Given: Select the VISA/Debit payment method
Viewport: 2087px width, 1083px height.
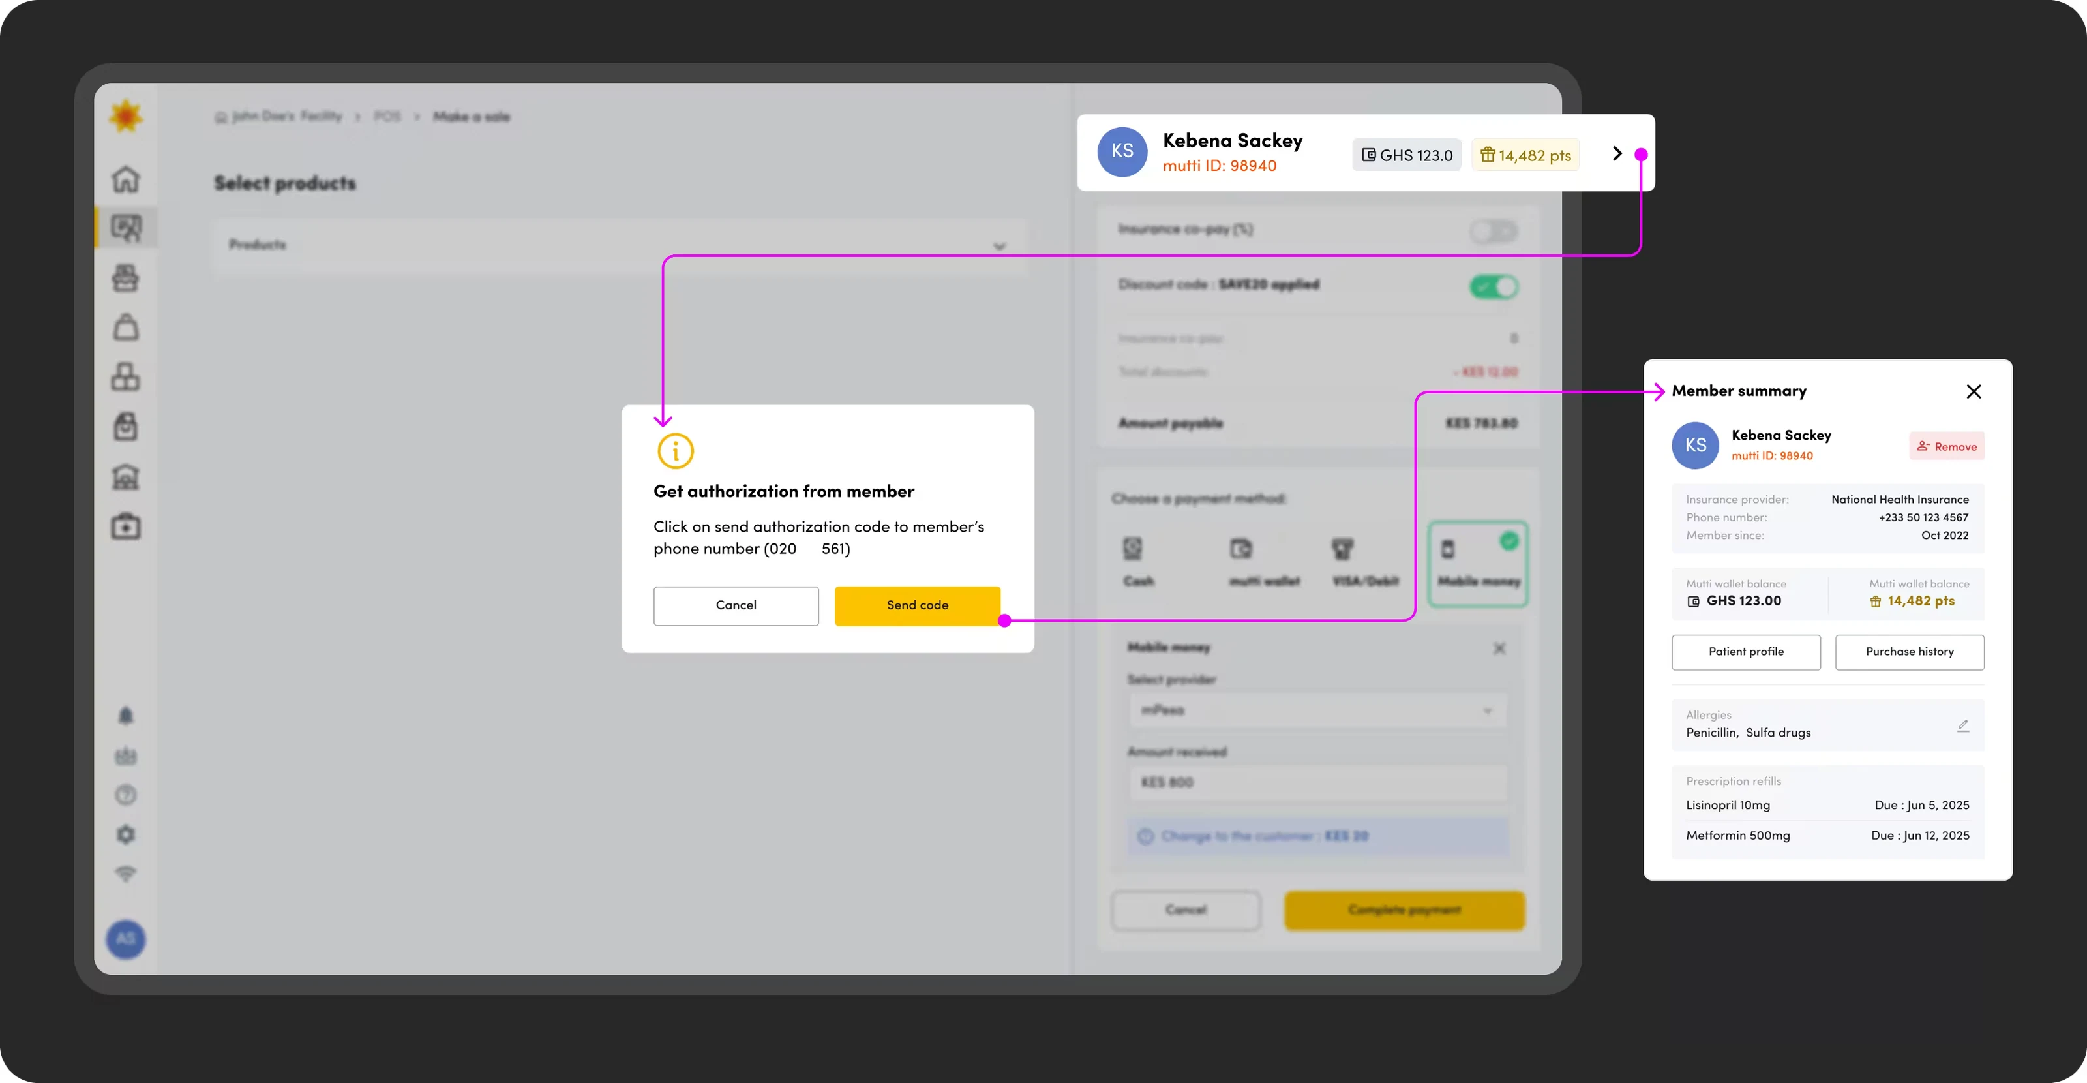Looking at the screenshot, I should tap(1366, 562).
